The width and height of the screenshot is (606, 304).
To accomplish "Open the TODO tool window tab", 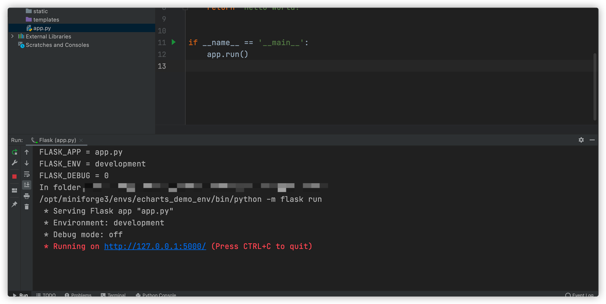I will pyautogui.click(x=46, y=295).
